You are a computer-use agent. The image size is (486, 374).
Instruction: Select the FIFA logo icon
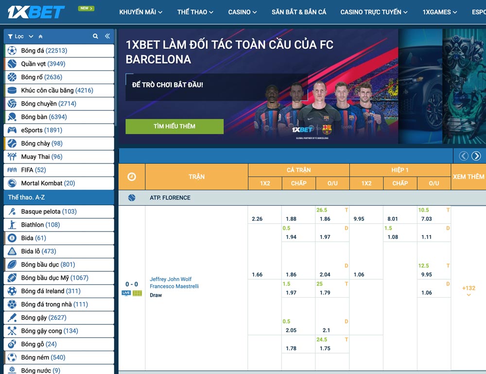12,170
